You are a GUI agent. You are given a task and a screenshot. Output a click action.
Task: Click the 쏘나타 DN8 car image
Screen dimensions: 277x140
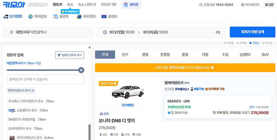128,92
